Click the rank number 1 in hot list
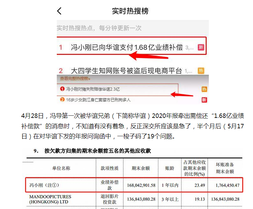253x209 pixels. click(x=61, y=47)
